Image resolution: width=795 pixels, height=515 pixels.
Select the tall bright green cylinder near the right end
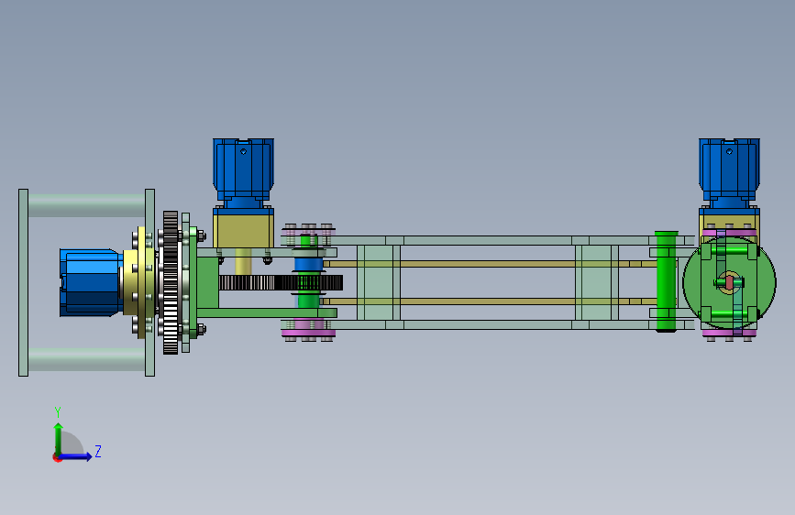[667, 282]
